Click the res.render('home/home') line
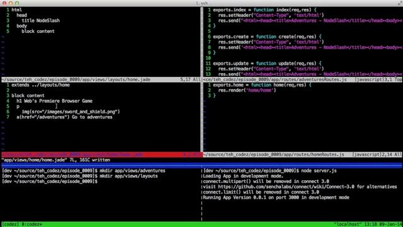403x227 pixels. pos(247,90)
